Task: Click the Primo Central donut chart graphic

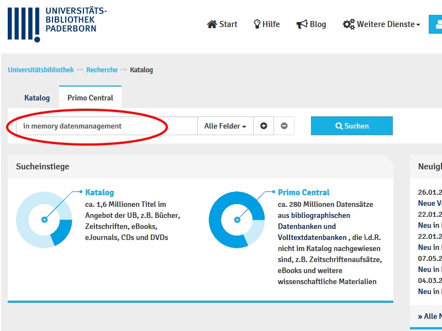Action: (x=237, y=220)
